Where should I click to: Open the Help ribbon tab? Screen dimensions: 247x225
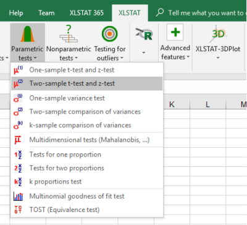[x=16, y=13]
